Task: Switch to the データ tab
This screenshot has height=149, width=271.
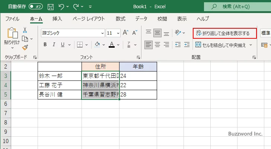Action: point(141,19)
